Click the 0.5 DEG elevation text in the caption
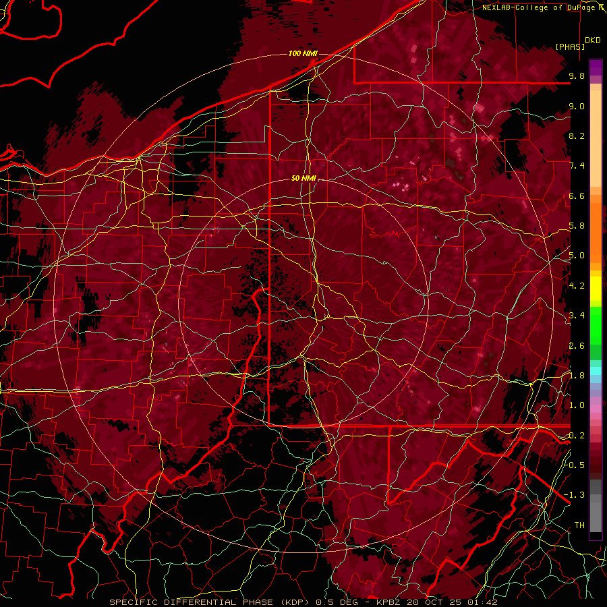607x607 pixels. (338, 602)
